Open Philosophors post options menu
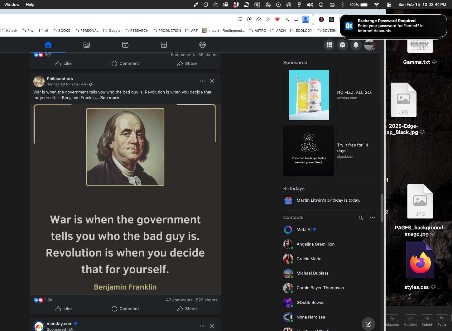The width and height of the screenshot is (452, 331). click(x=202, y=81)
